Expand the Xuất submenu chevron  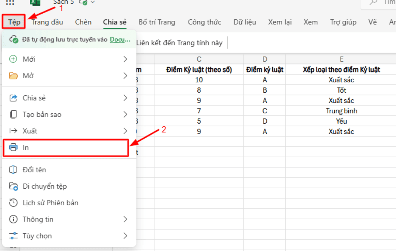click(x=125, y=131)
